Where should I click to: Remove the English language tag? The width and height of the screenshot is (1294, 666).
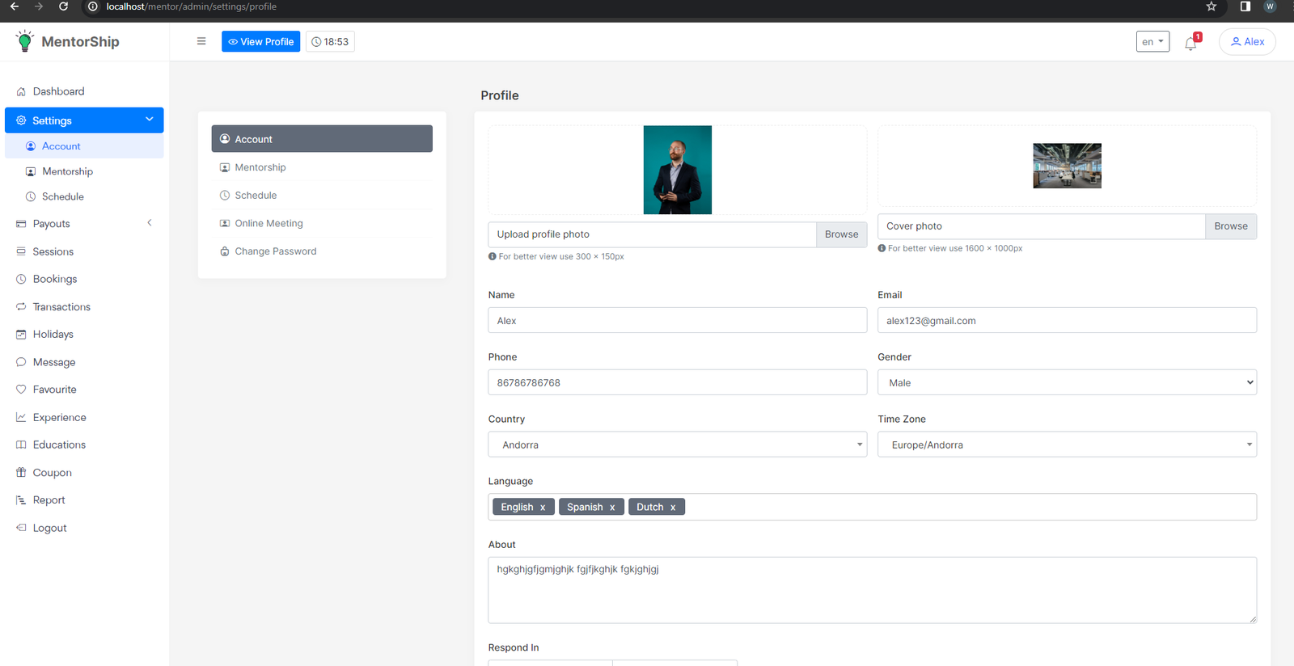pos(543,508)
